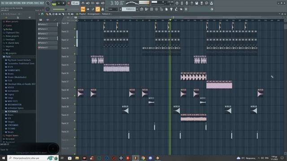The width and height of the screenshot is (287, 161).
Task: Click the render/export audio icon
Action: pyautogui.click(x=201, y=3)
